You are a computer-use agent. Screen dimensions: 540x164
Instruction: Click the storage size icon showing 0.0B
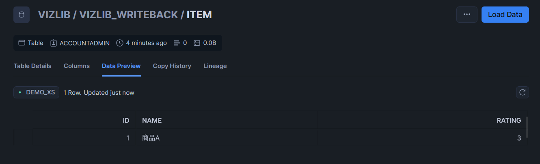[197, 43]
